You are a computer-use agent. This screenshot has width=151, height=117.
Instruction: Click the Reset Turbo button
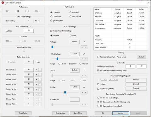[x=23, y=113]
